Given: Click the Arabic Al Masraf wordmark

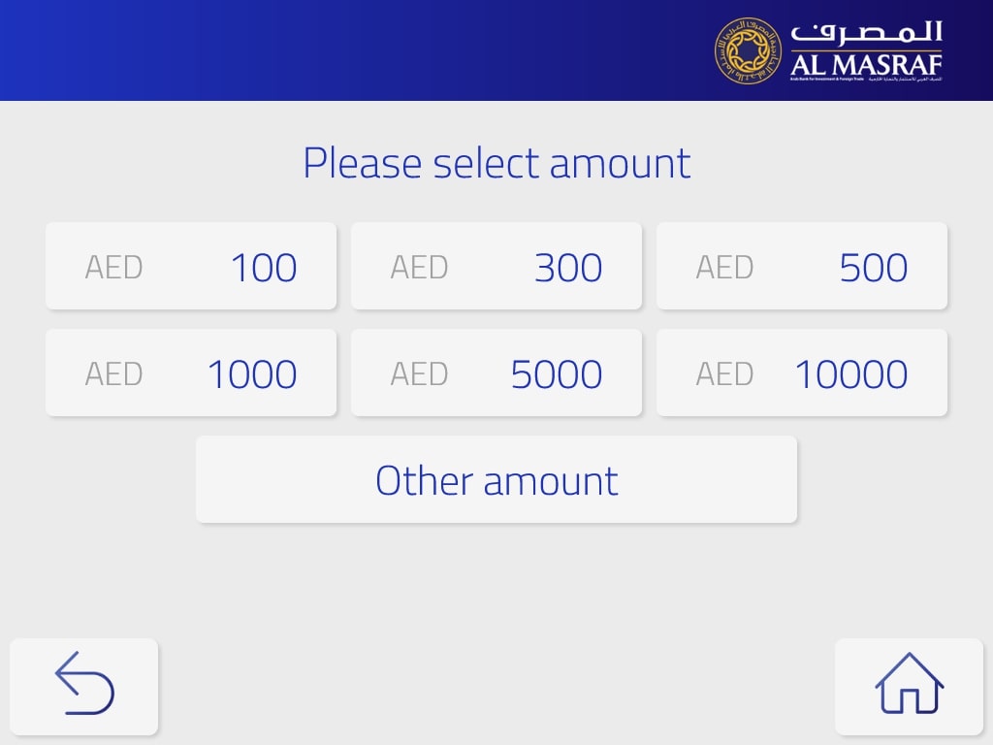Looking at the screenshot, I should pyautogui.click(x=866, y=33).
